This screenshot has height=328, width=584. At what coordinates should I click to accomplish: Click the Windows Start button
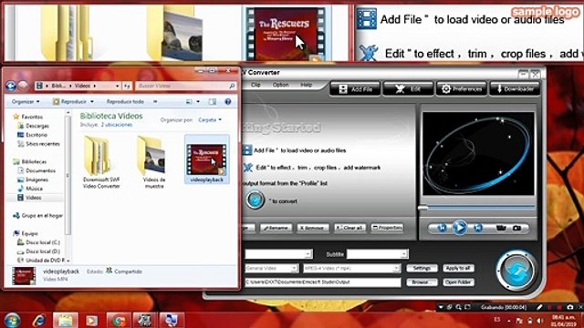[x=12, y=320]
